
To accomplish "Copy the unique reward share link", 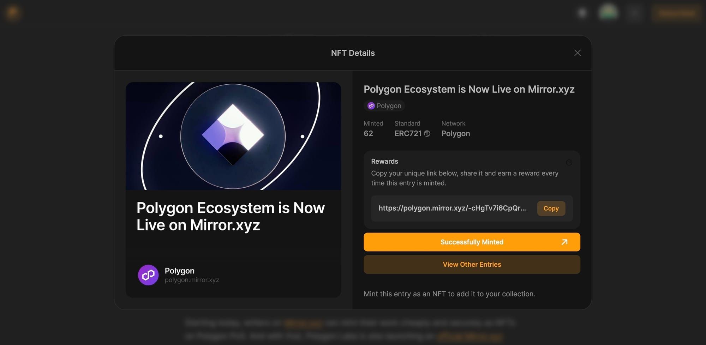I will click(551, 208).
